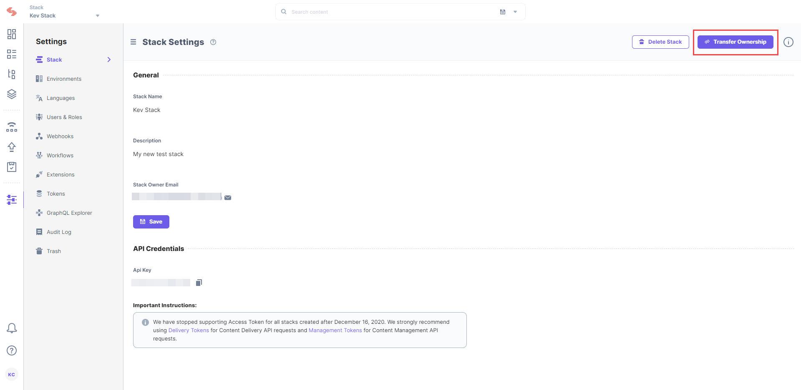Click the Transfer Ownership button

tap(735, 42)
